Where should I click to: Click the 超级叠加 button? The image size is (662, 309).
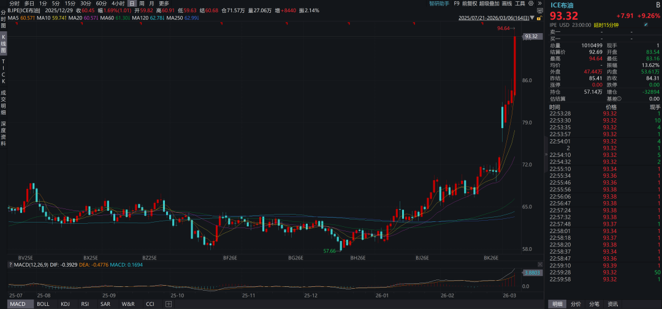489,4
